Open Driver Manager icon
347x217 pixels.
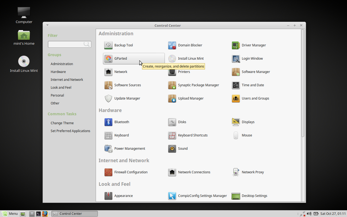click(x=236, y=45)
